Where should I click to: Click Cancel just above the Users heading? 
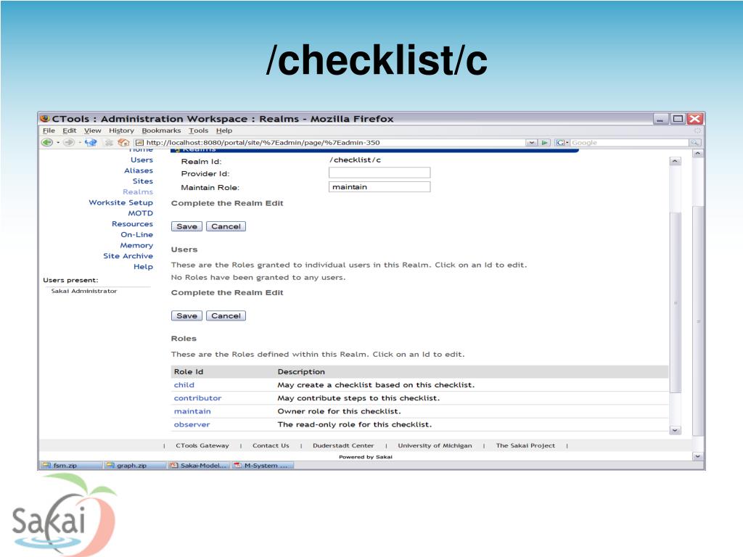(x=226, y=226)
